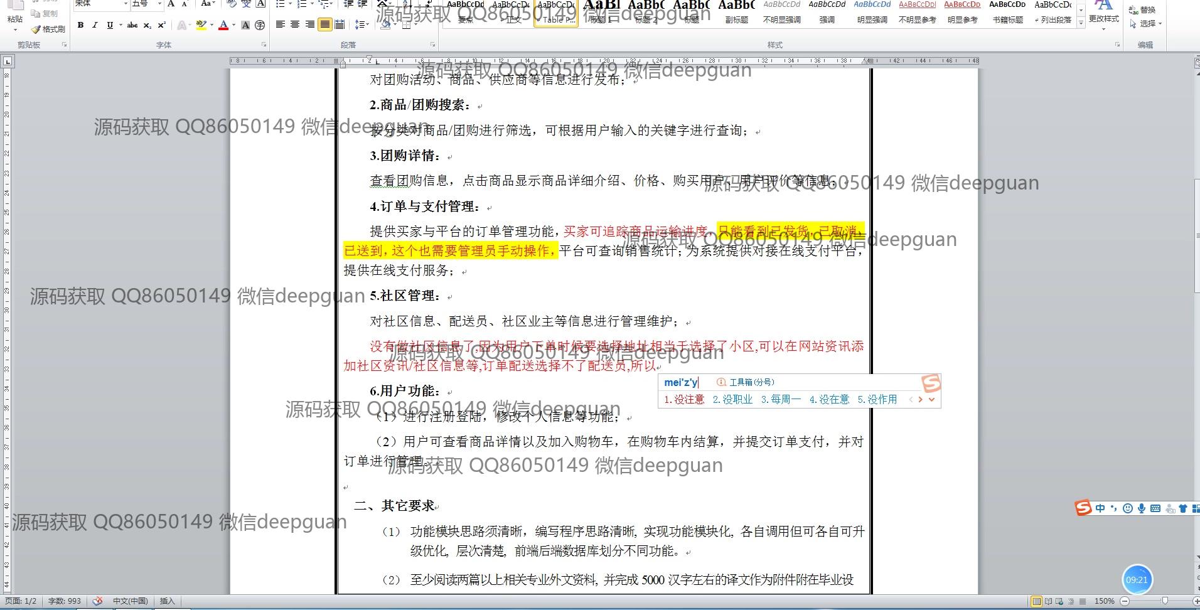Open the font size dropdown showing 五号
The image size is (1200, 610).
pyautogui.click(x=159, y=4)
